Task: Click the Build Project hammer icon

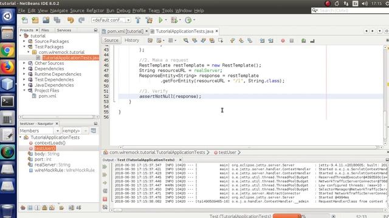Action: pyautogui.click(x=138, y=20)
